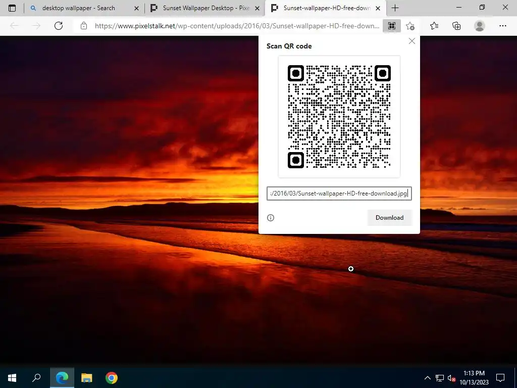517x388 pixels.
Task: Click Microsoft Edge in the taskbar
Action: [62, 378]
